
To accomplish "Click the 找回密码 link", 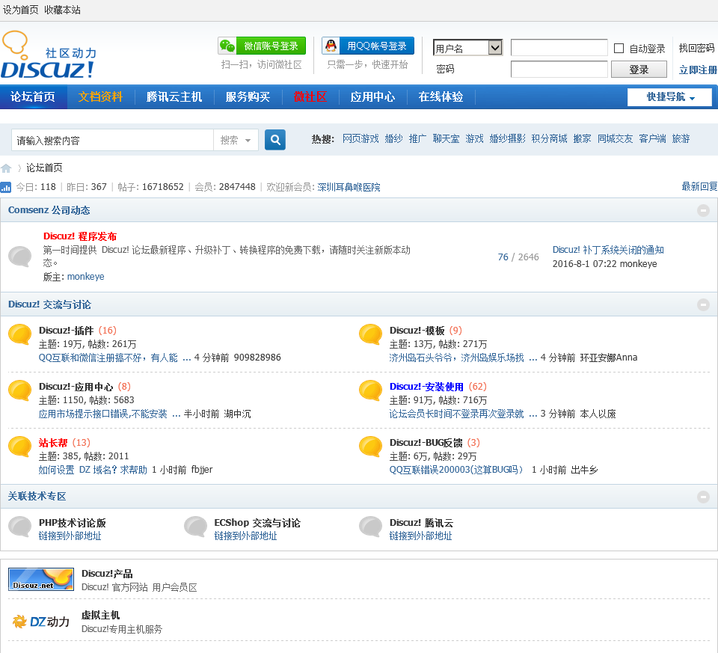I will tap(696, 48).
